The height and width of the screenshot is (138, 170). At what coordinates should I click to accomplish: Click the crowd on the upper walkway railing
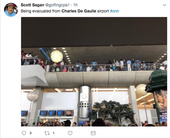(107, 66)
